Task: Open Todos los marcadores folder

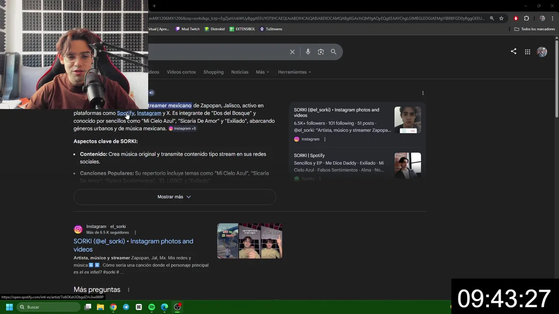Action: click(x=535, y=29)
